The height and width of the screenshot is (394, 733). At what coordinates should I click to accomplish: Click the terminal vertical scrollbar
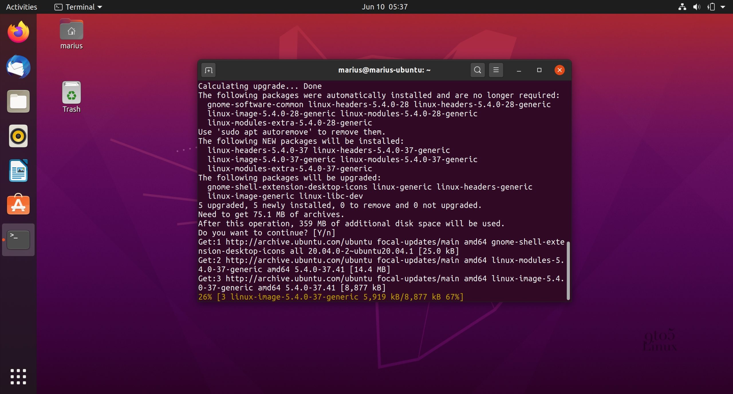pos(568,271)
